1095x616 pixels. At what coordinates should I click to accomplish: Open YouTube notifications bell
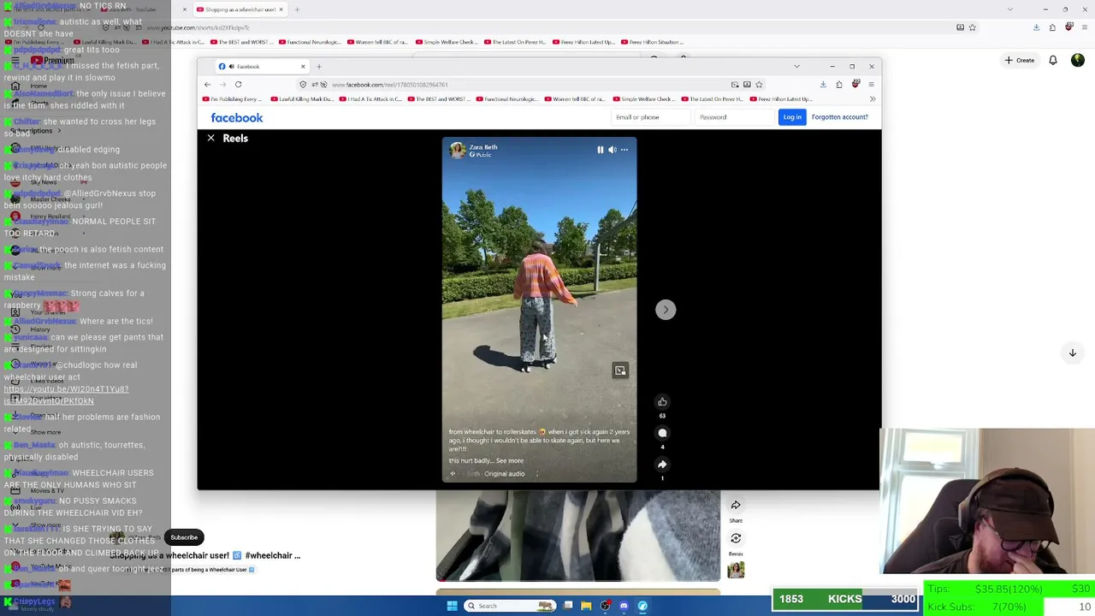1053,60
